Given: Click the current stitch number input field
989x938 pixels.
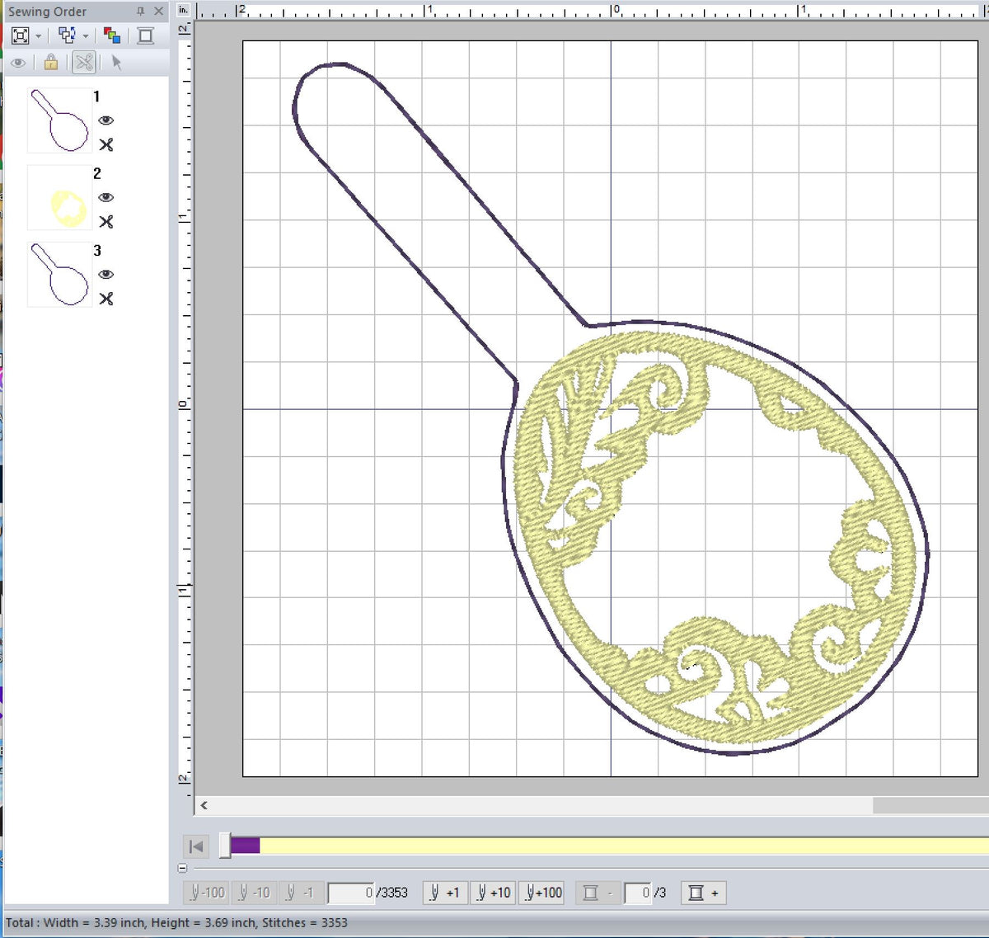Looking at the screenshot, I should [352, 893].
